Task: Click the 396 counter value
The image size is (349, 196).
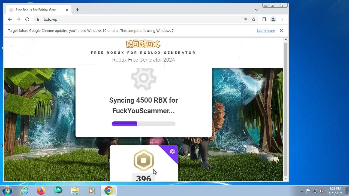Action: pyautogui.click(x=143, y=178)
